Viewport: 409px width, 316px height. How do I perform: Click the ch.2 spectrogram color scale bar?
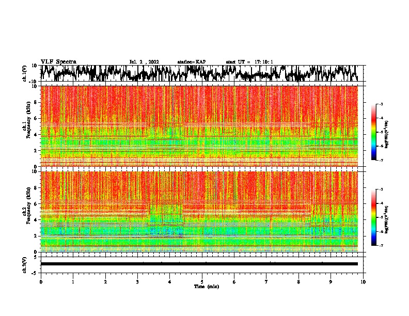click(x=373, y=217)
